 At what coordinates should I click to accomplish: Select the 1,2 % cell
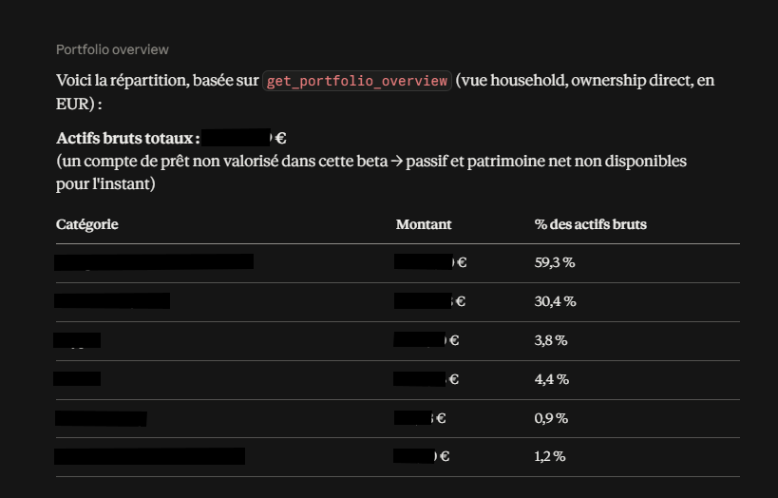[550, 456]
